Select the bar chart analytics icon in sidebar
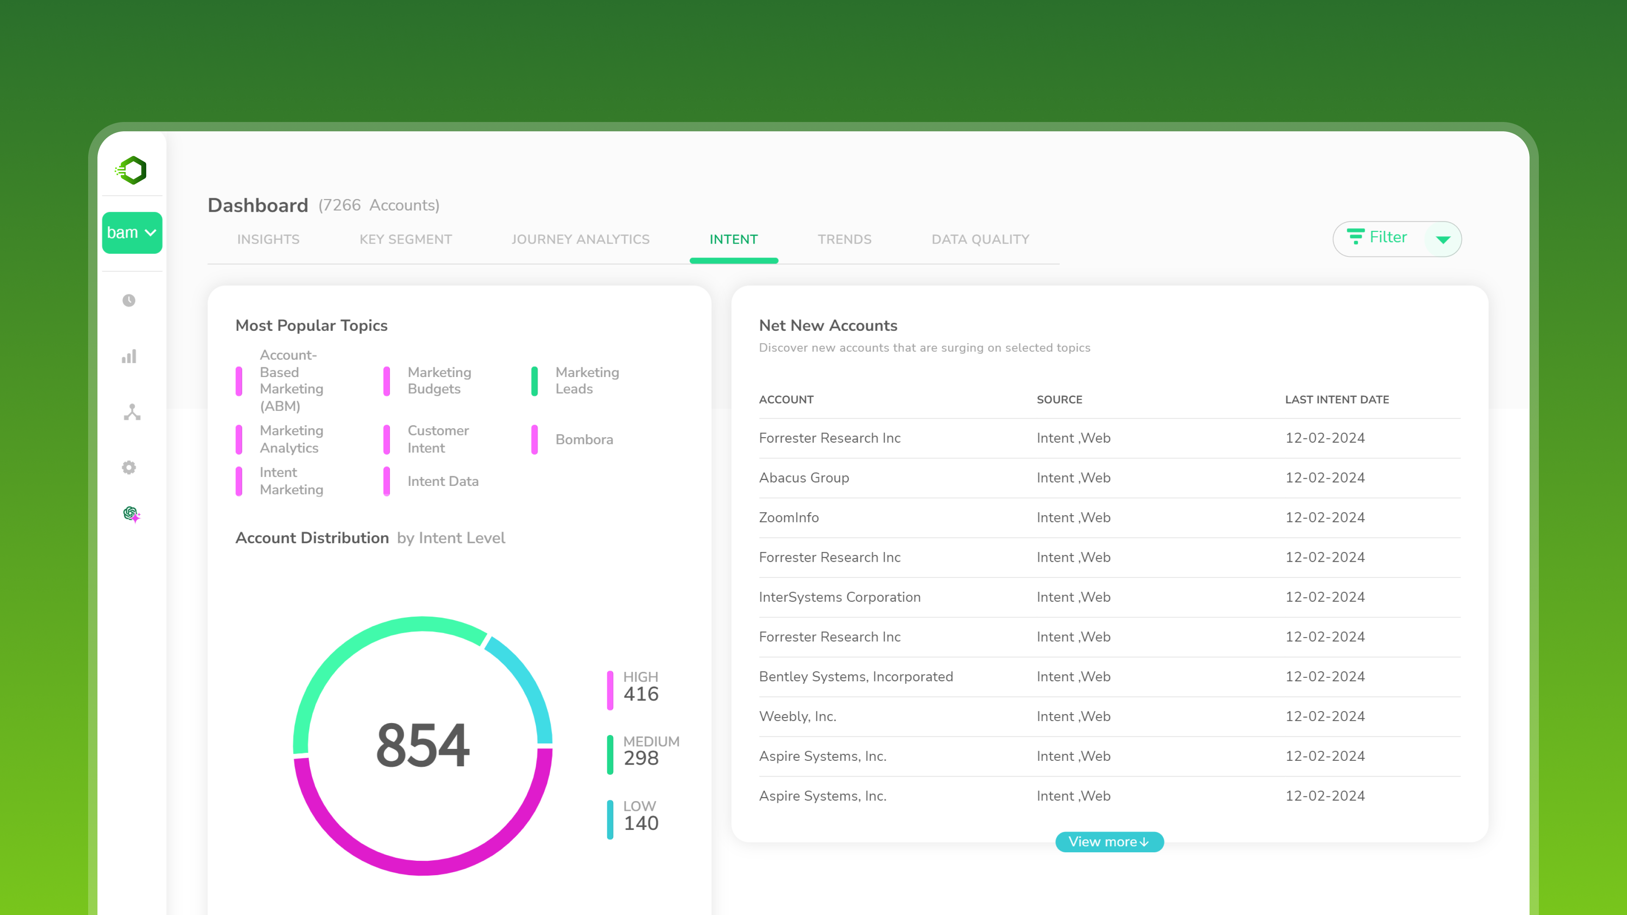This screenshot has width=1627, height=915. click(129, 356)
